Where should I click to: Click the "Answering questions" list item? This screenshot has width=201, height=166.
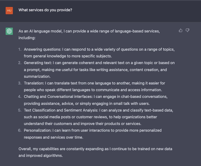point(99,53)
